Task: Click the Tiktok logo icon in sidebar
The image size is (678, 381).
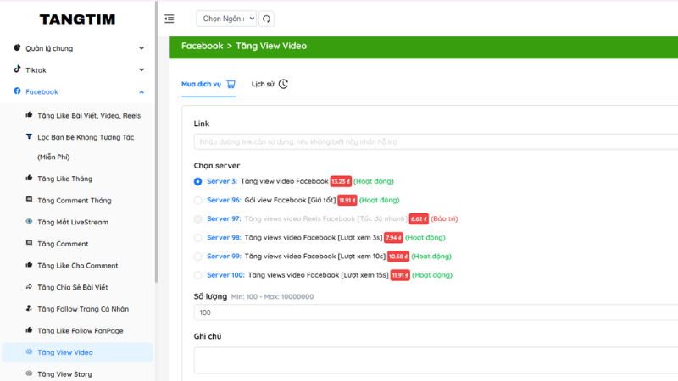Action: (17, 69)
